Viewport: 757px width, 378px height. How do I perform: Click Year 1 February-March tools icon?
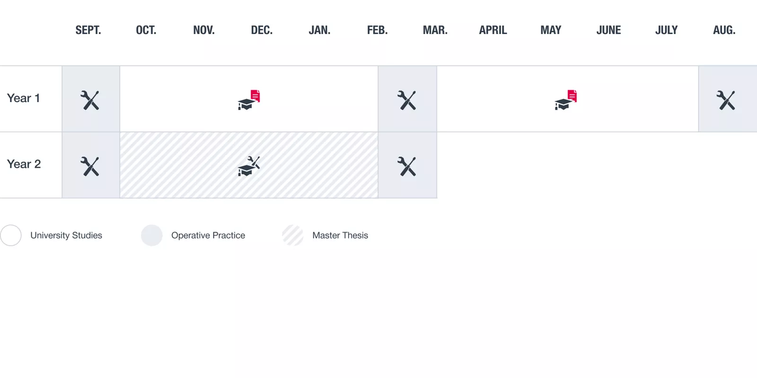pyautogui.click(x=407, y=100)
